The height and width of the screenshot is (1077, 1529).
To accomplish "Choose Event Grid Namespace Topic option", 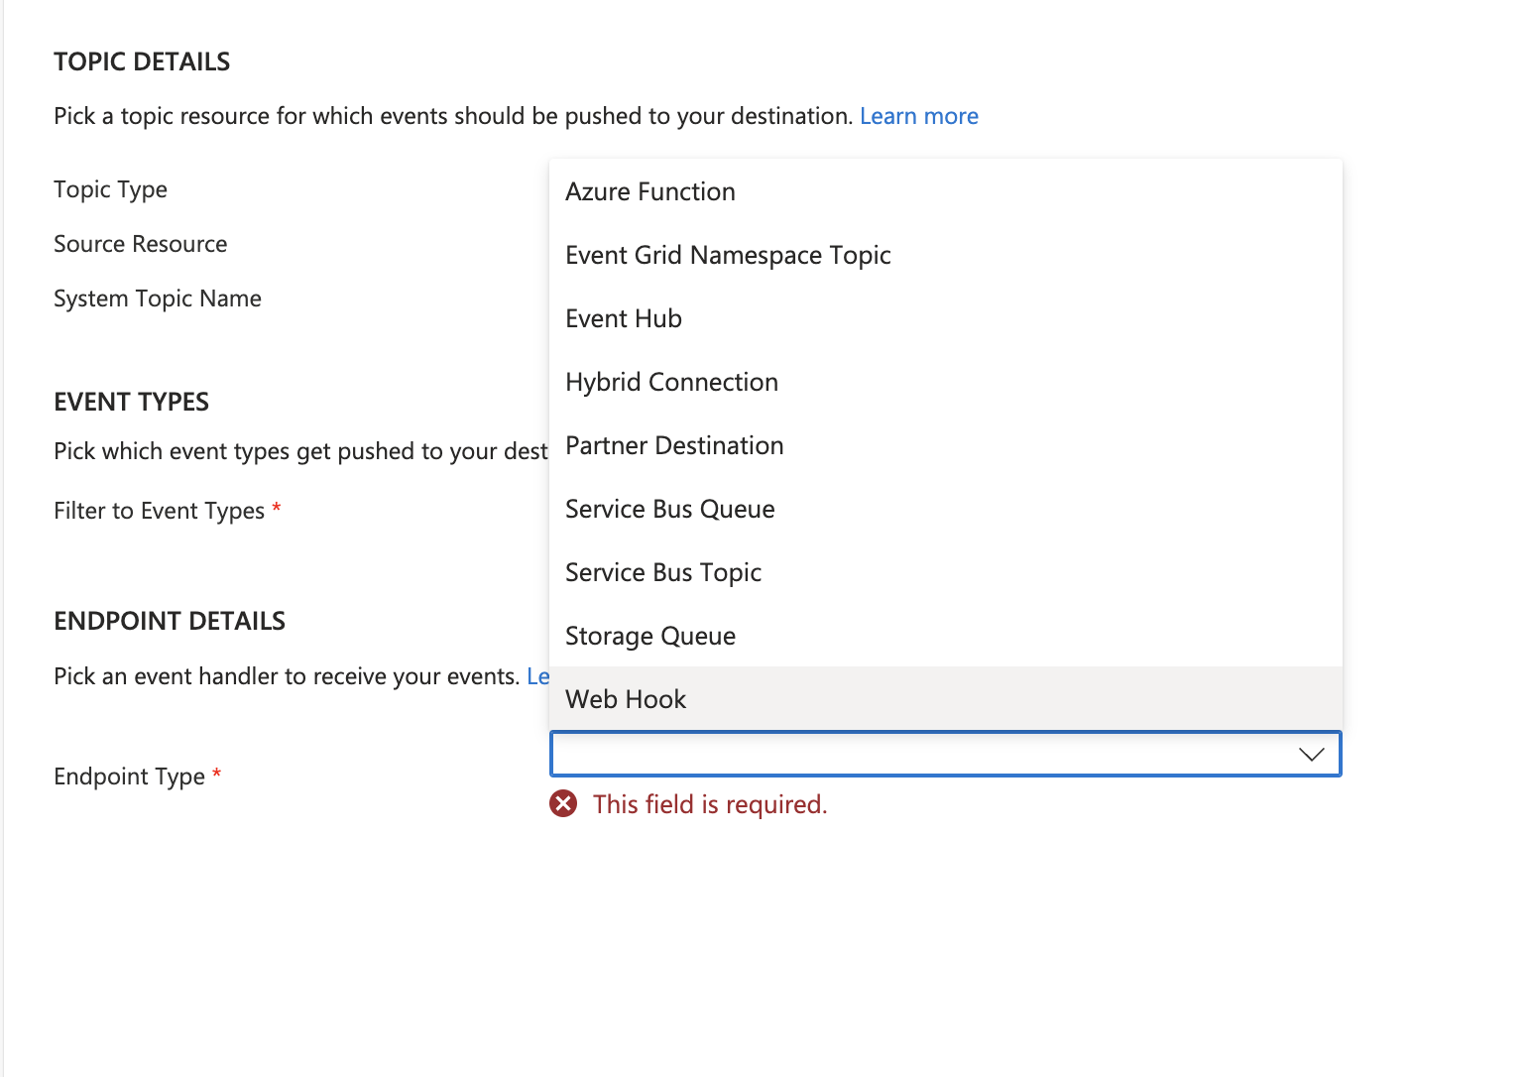I will [728, 255].
